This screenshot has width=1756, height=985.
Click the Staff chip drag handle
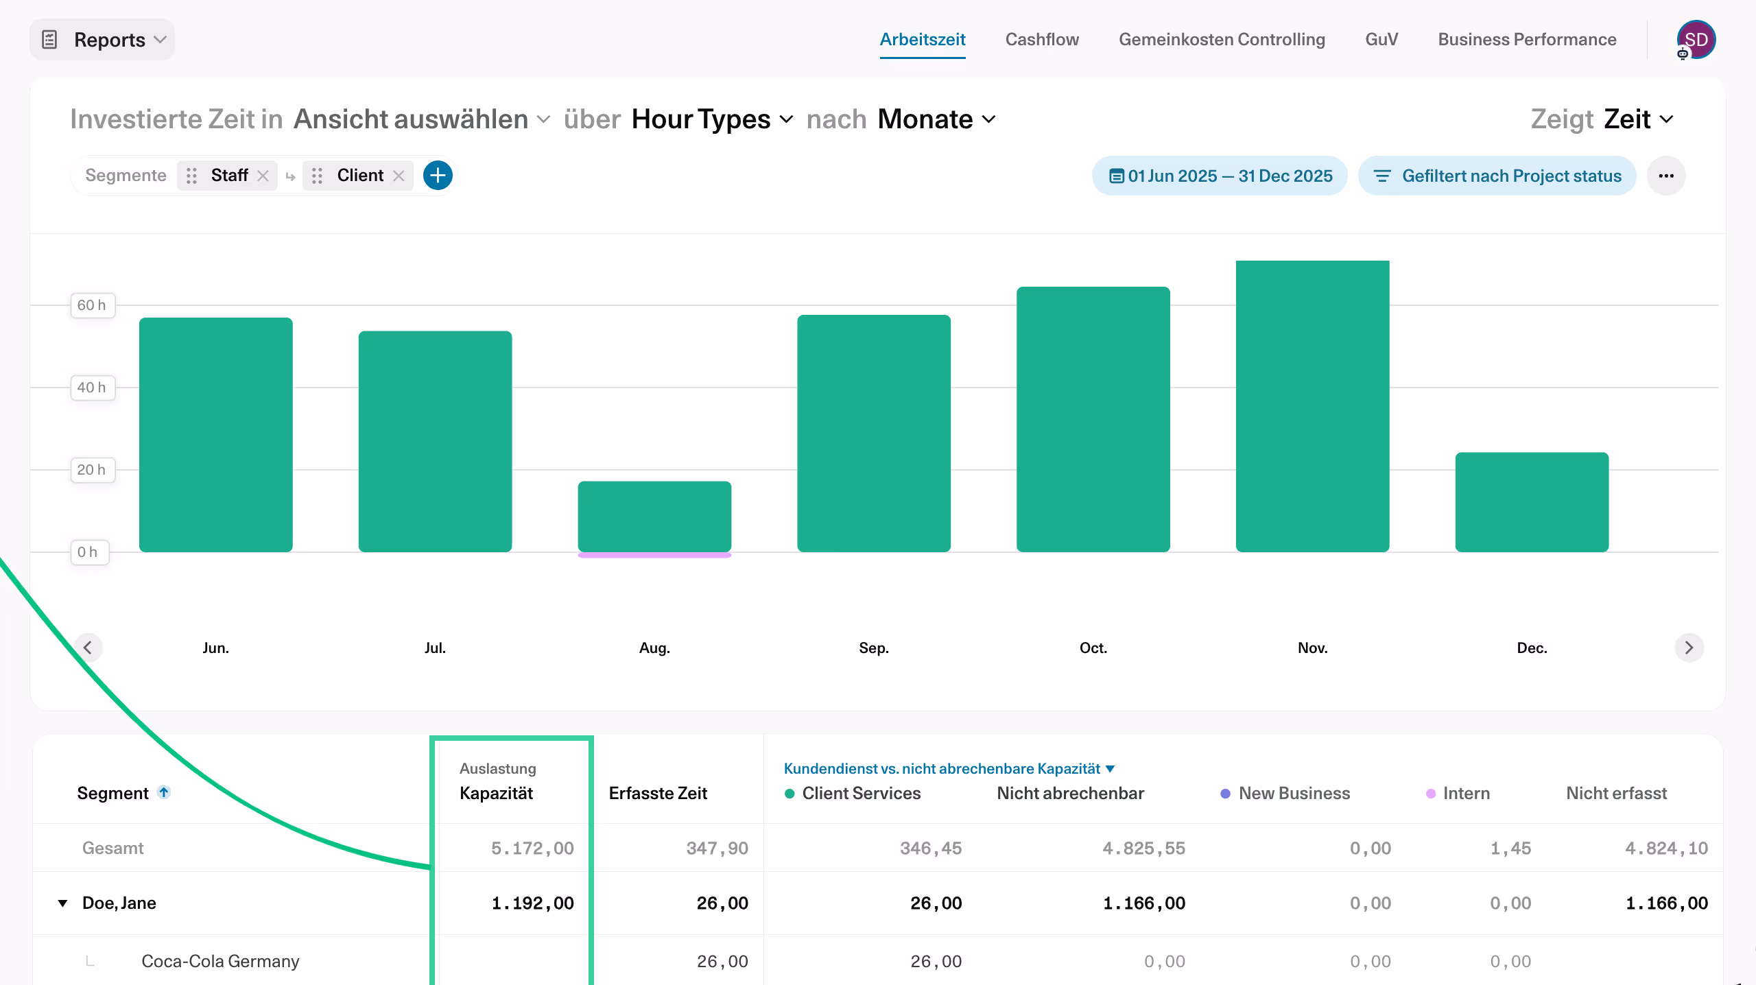191,176
